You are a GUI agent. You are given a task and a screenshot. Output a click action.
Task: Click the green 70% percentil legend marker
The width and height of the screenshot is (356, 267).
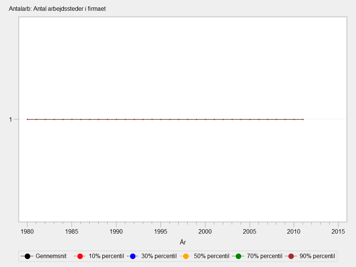coord(238,256)
